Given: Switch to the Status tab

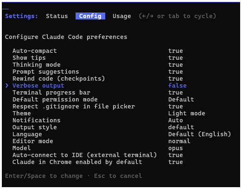Looking at the screenshot, I should point(57,16).
